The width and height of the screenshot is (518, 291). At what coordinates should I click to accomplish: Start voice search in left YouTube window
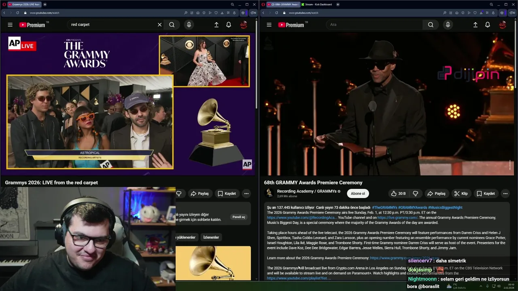point(189,25)
